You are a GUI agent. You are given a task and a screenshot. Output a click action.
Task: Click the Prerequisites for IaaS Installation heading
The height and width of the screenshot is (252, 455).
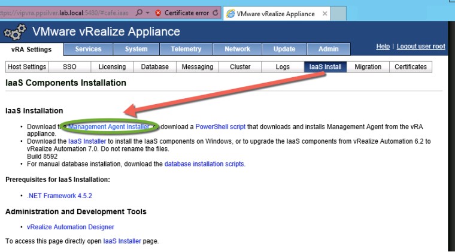(x=57, y=180)
